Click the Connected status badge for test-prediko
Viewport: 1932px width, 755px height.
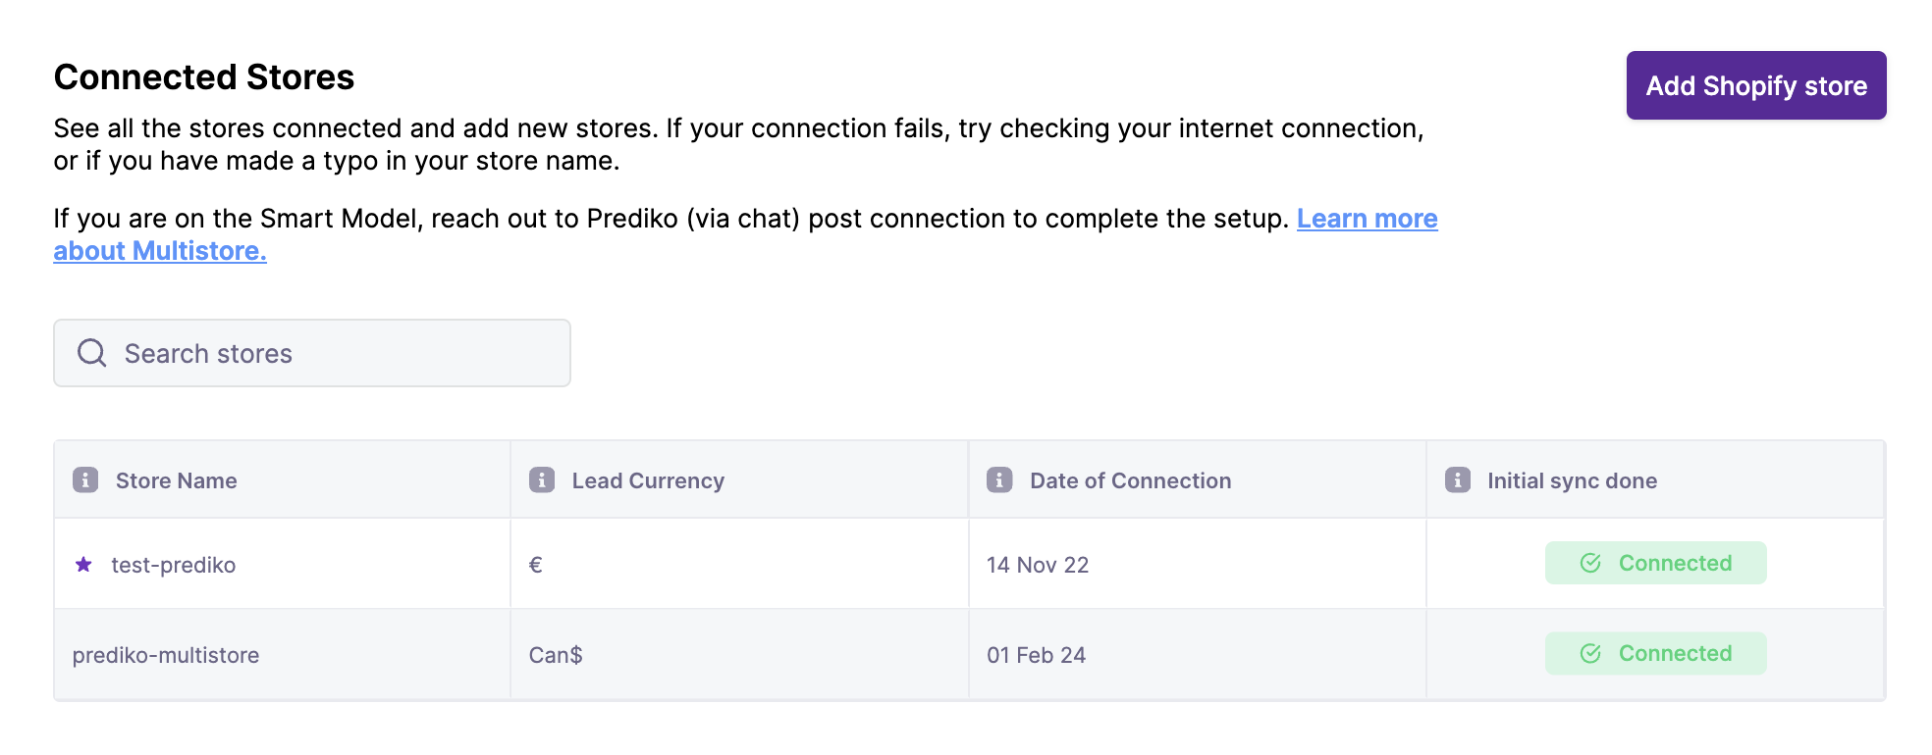point(1655,563)
